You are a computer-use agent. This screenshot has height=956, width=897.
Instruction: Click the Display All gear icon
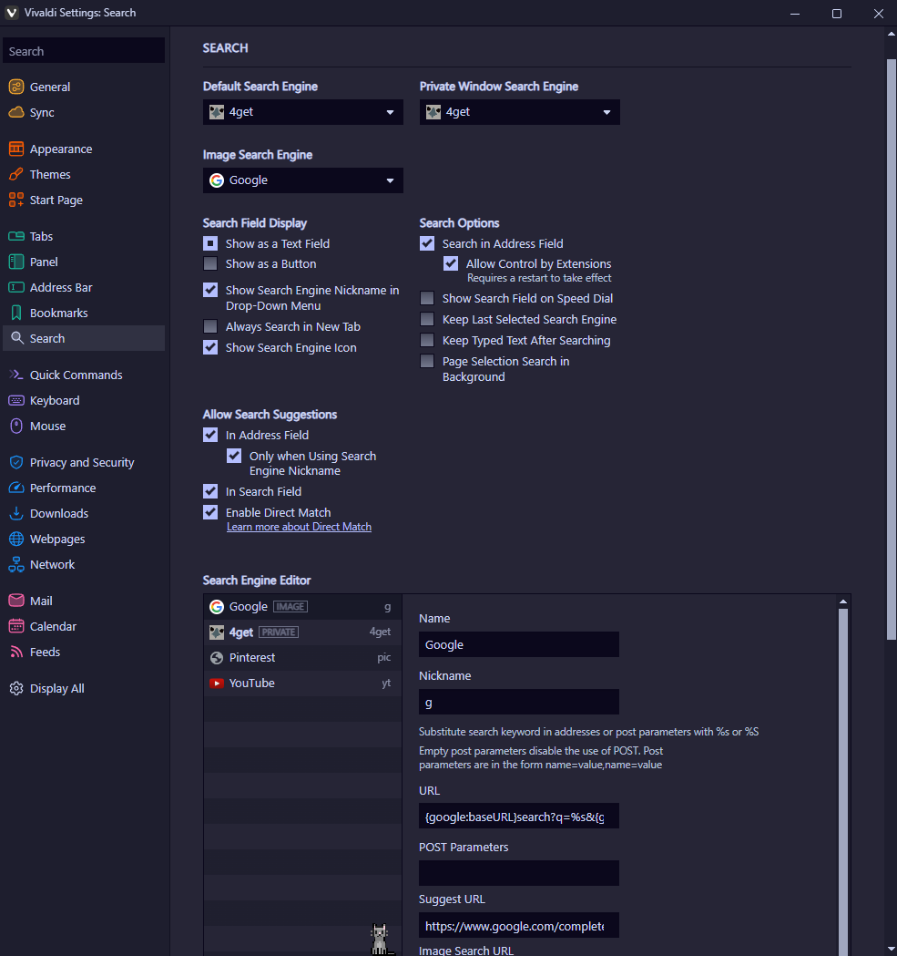pos(15,688)
